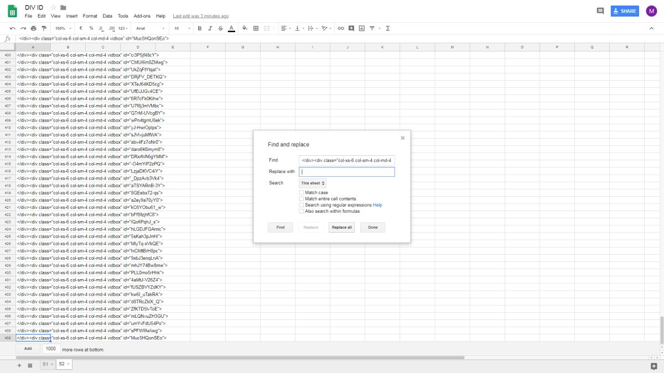Click the blue SHARE button
664x373 pixels.
pos(625,11)
